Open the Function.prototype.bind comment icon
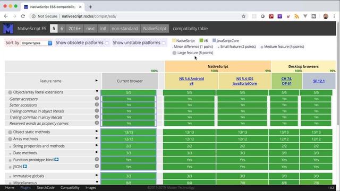The height and width of the screenshot is (191, 340). click(56, 160)
